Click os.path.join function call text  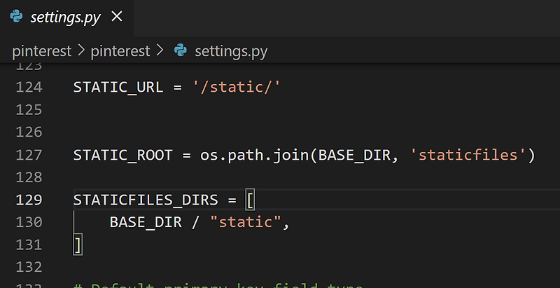tap(254, 156)
